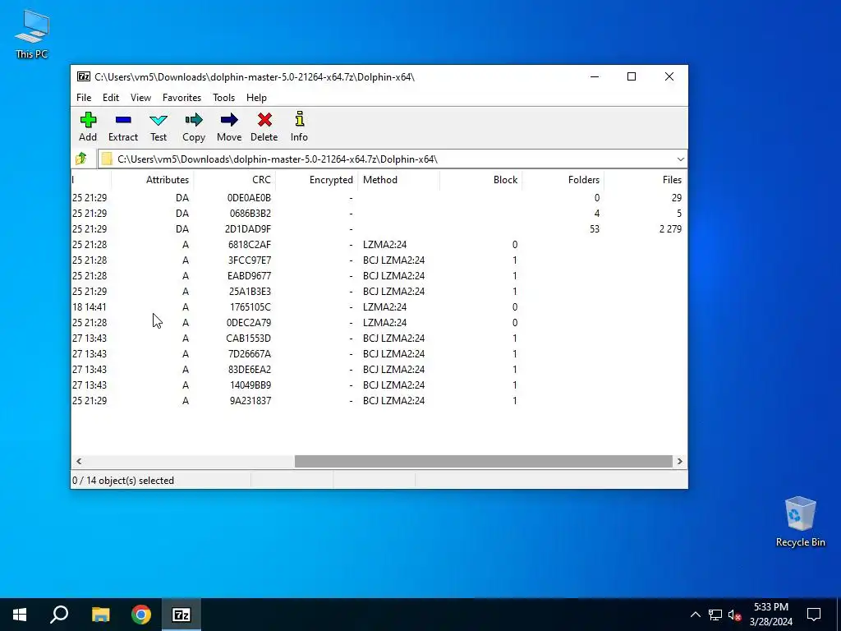Image resolution: width=841 pixels, height=631 pixels.
Task: Click the horizontal scrollbar right arrow
Action: pos(679,462)
